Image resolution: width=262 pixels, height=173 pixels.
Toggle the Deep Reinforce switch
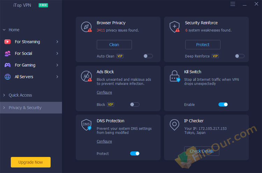pos(240,56)
